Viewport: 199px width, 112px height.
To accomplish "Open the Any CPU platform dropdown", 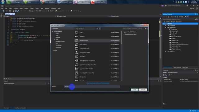I will point(41,11).
